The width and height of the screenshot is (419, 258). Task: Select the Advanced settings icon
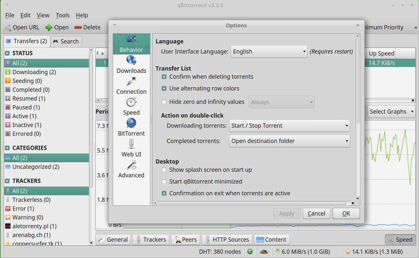tap(131, 169)
